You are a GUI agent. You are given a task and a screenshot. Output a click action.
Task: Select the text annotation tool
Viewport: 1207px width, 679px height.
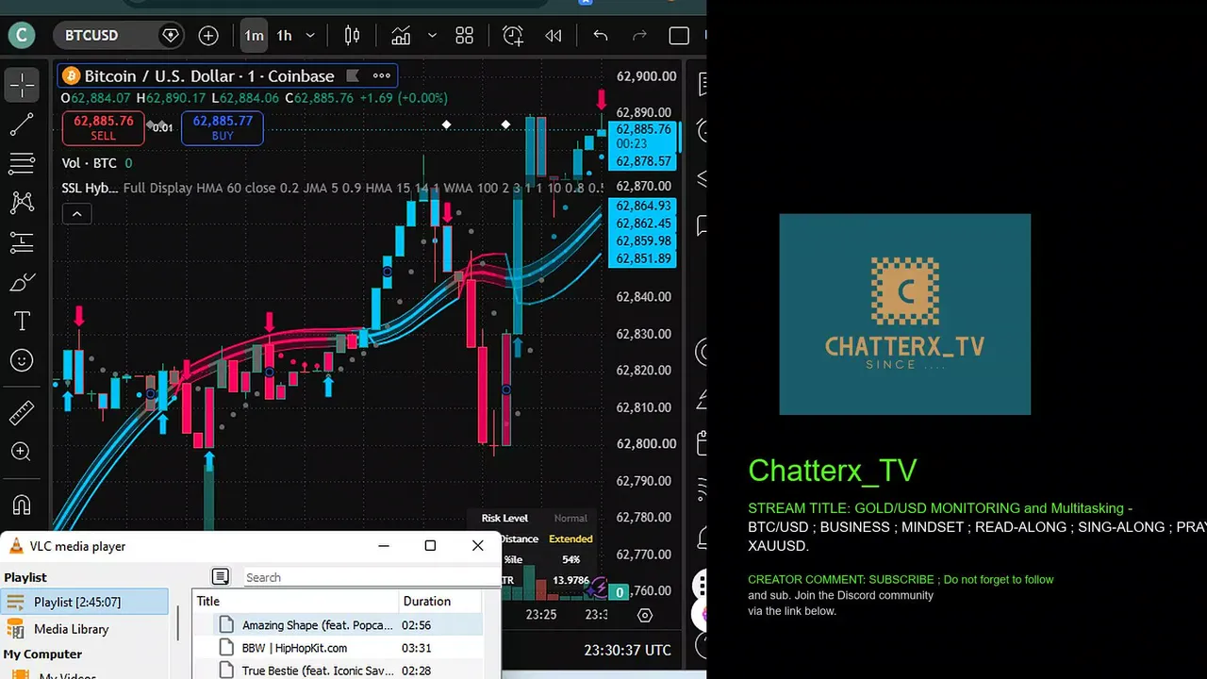(x=22, y=321)
